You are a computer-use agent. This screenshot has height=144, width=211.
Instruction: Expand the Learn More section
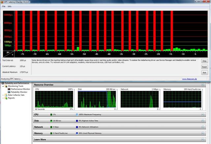pos(203,140)
